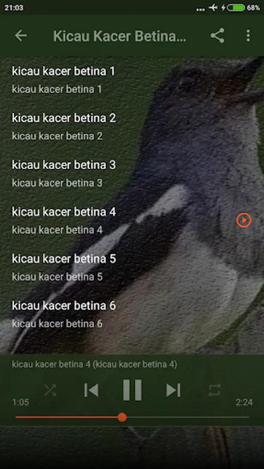Select track kicau kacer betina 6

click(132, 314)
